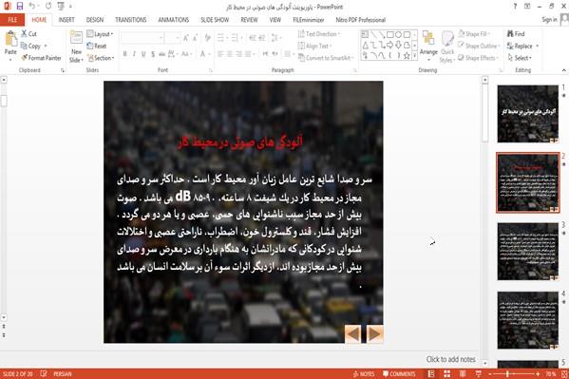Screen dimensions: 569x379
Task: Open the Section dropdown
Action: point(101,58)
